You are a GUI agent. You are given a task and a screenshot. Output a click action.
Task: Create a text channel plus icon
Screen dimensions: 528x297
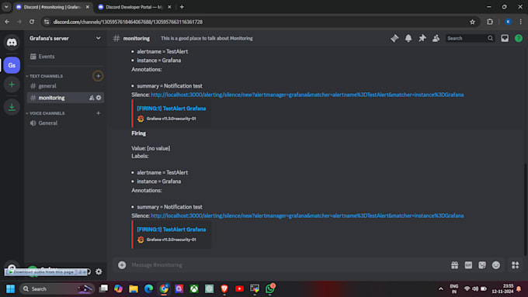[x=98, y=76]
